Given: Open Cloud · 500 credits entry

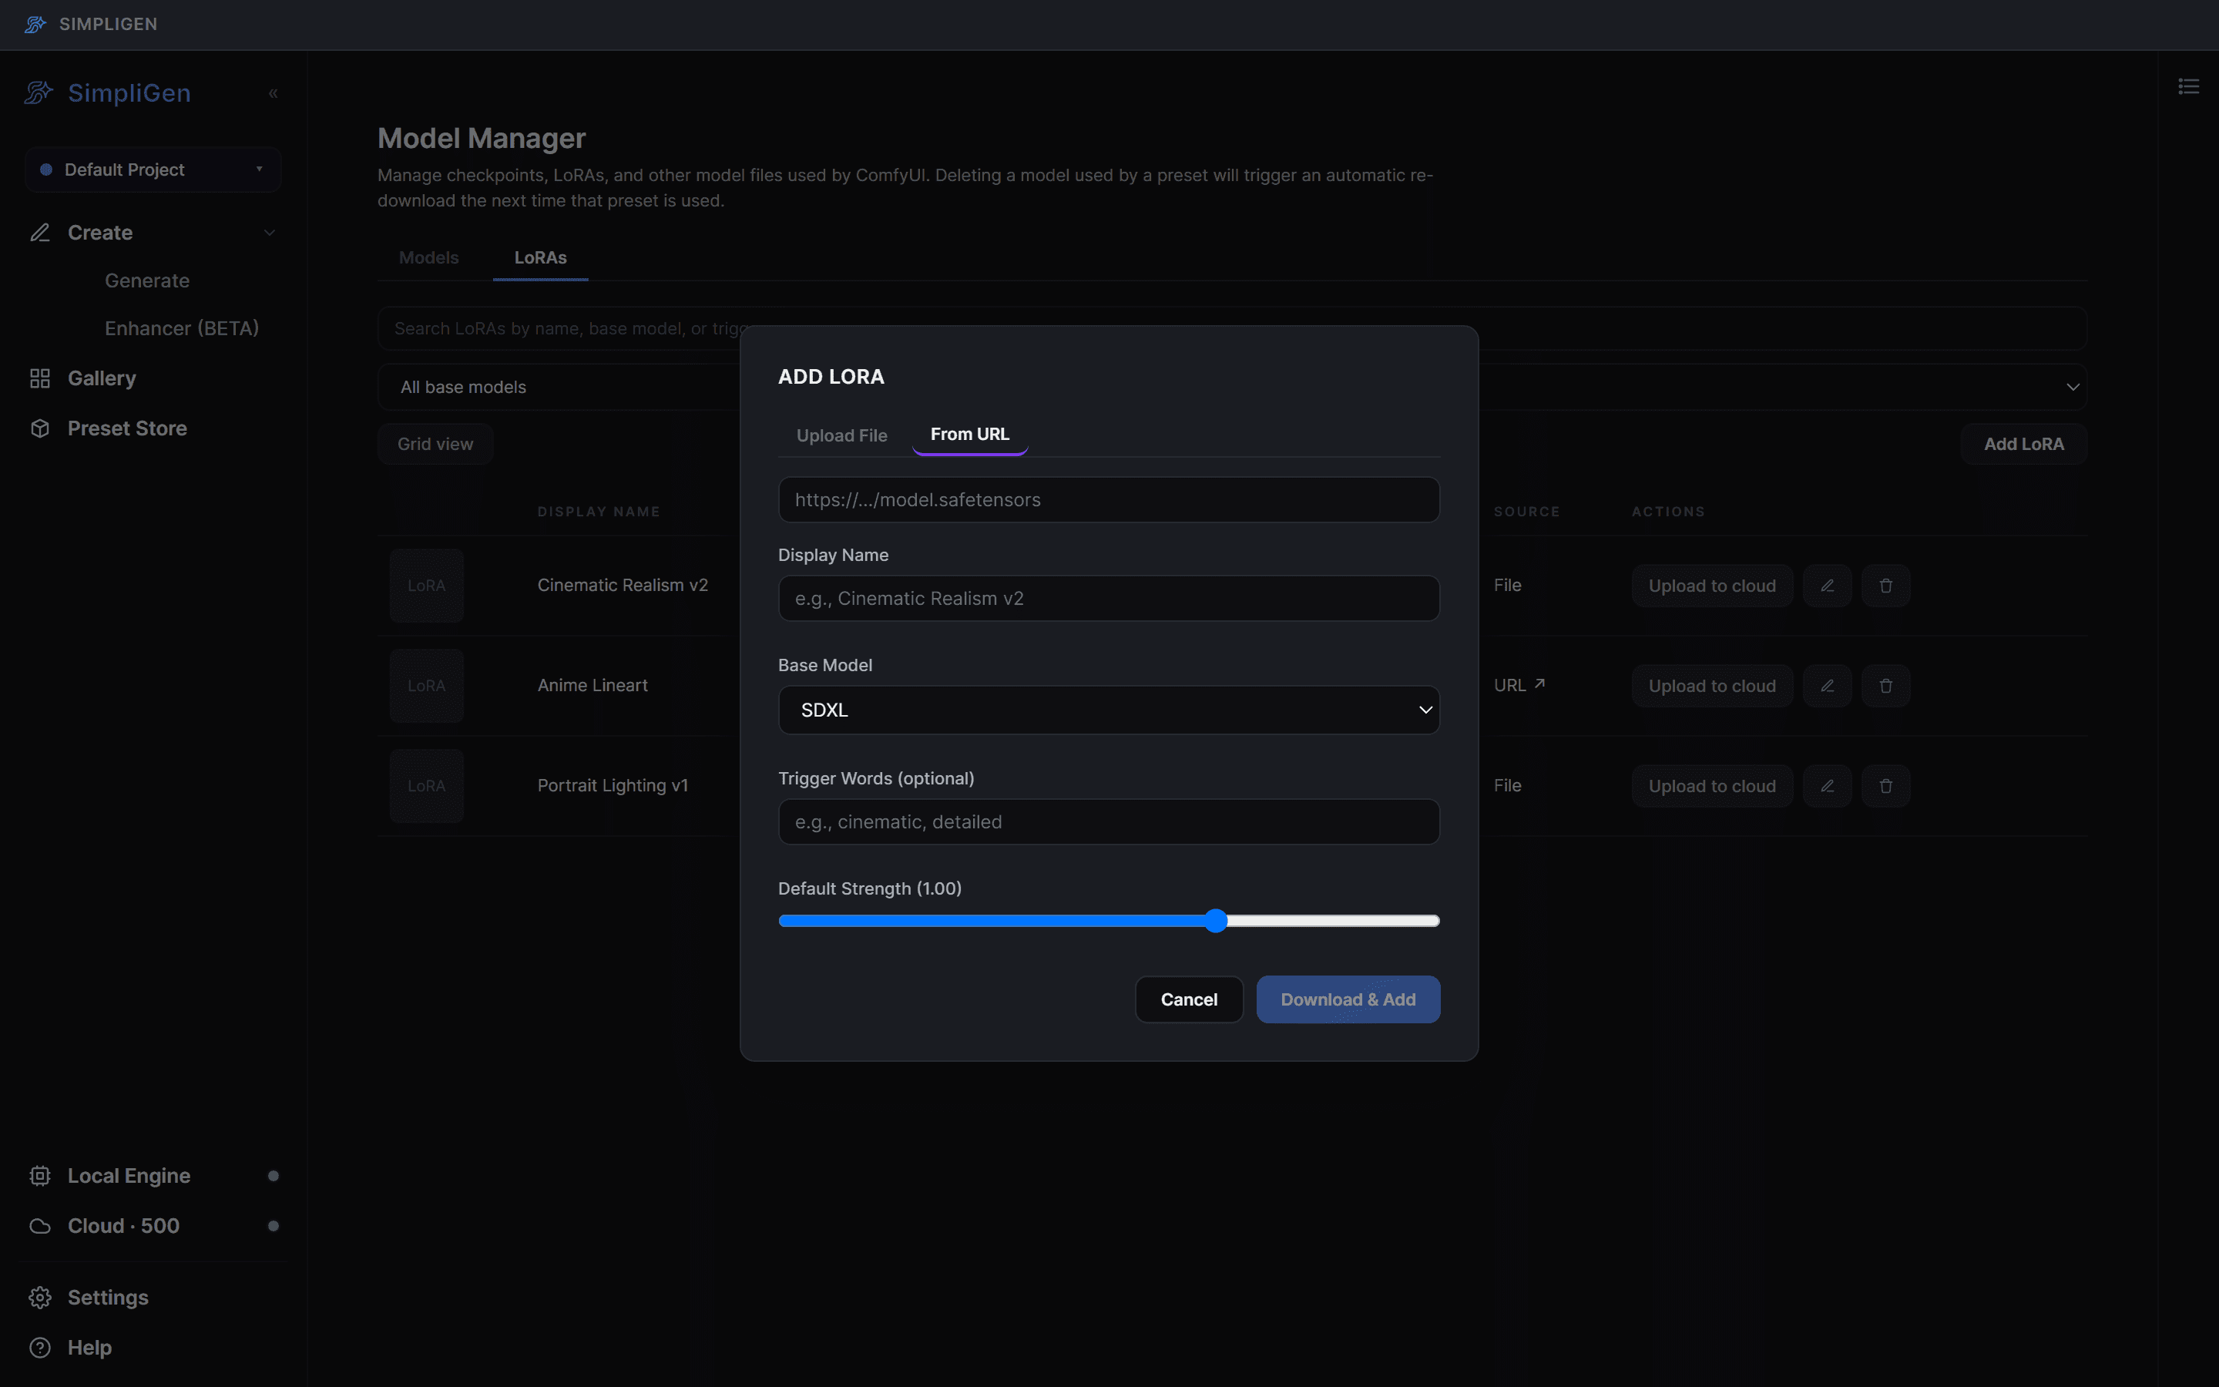Looking at the screenshot, I should click(153, 1225).
